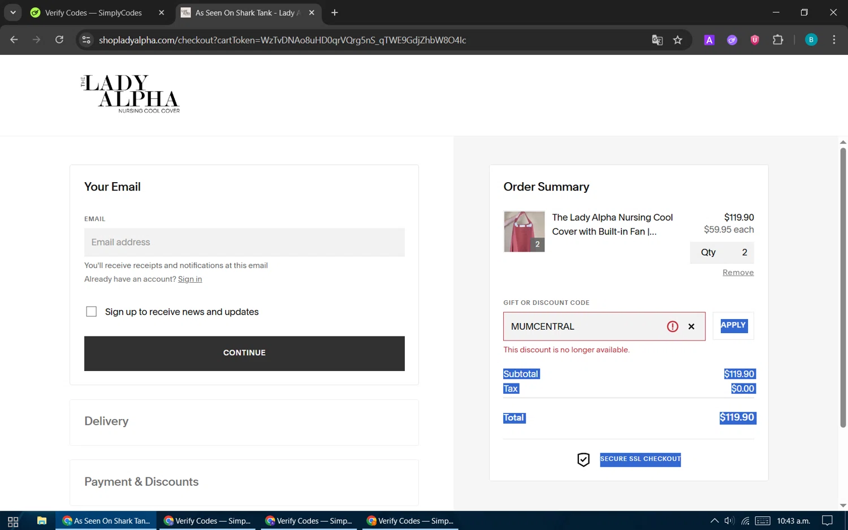Apply the discount code
The height and width of the screenshot is (530, 848).
click(733, 326)
